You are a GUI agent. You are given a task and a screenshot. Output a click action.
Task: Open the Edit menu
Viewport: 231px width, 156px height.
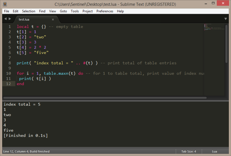pos(16,11)
